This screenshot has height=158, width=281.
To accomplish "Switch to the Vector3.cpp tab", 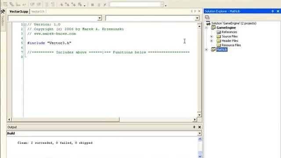I will (18, 11).
